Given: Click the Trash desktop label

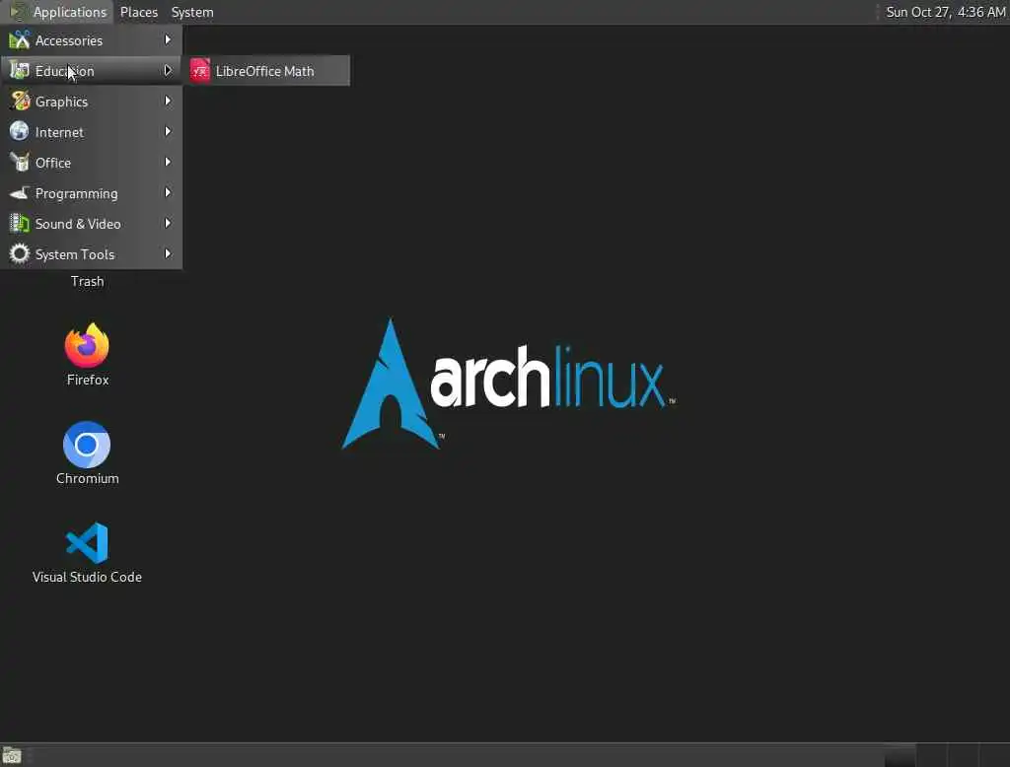Looking at the screenshot, I should point(87,281).
